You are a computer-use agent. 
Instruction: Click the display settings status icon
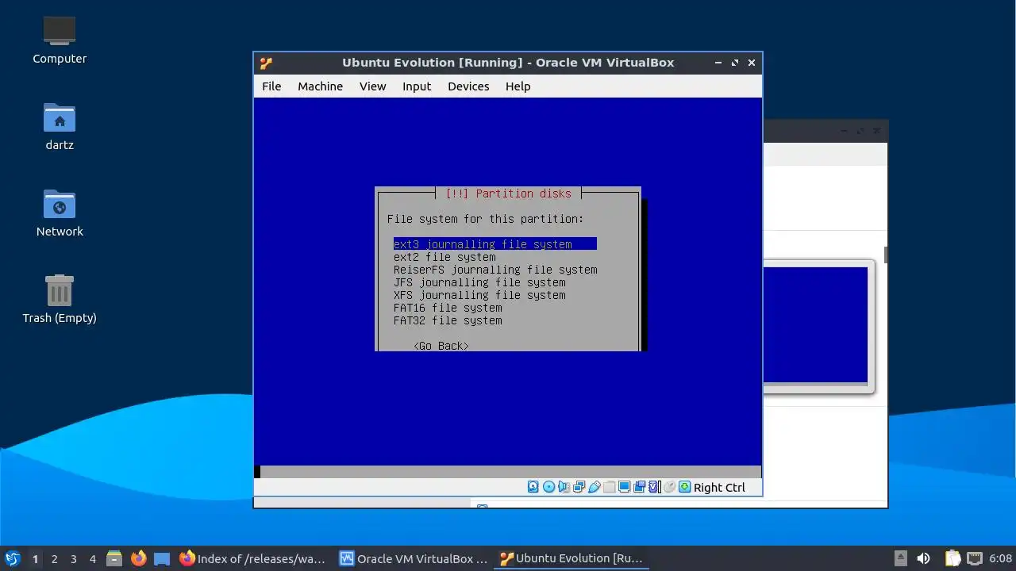624,487
